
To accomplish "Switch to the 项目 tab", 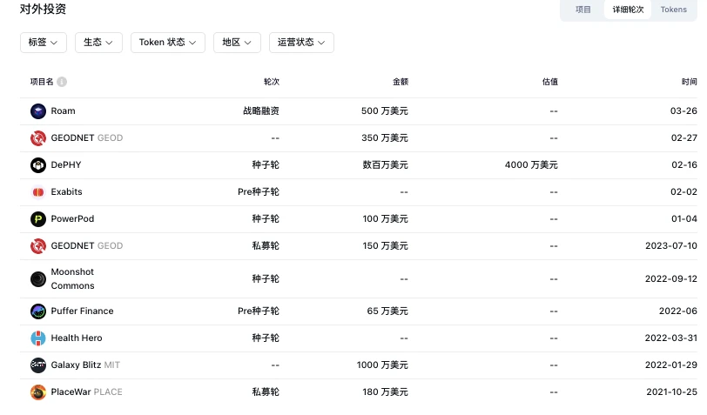I will coord(583,10).
